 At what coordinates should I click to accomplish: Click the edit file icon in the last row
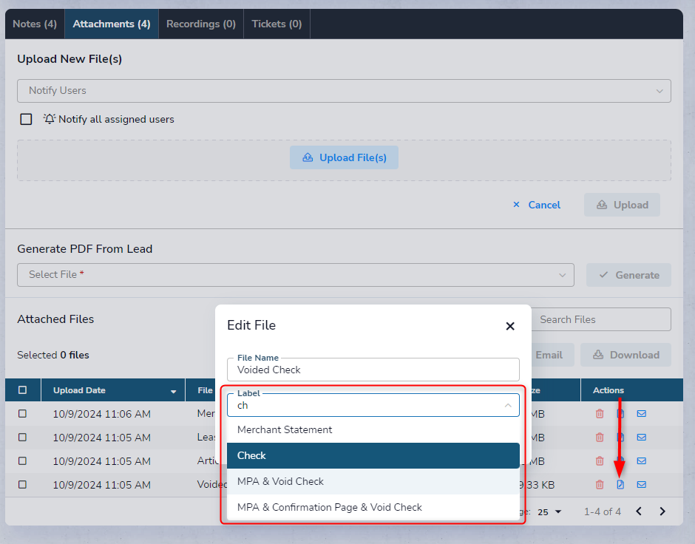(620, 485)
